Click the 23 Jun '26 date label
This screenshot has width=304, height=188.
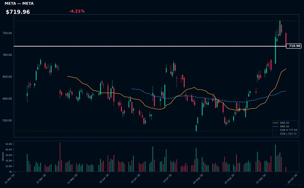pos(135,179)
